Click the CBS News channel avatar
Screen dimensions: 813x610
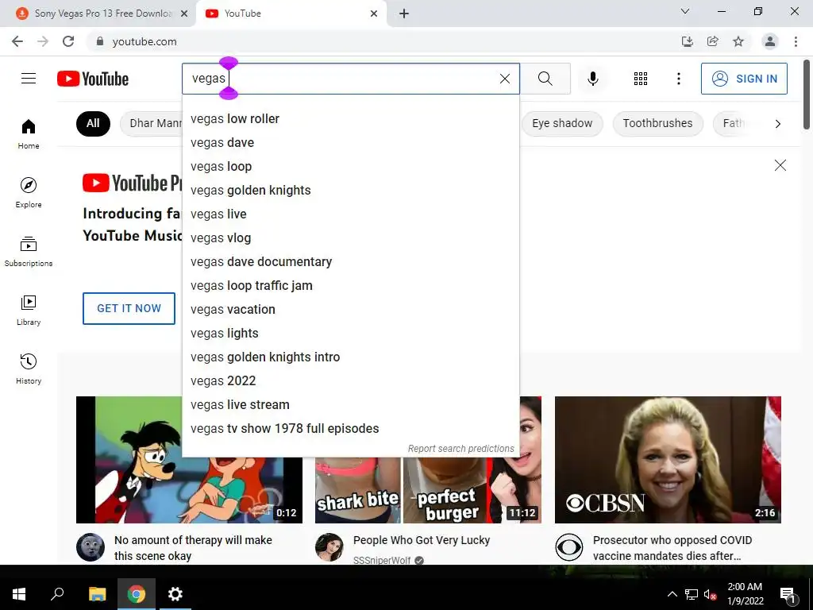[x=568, y=547]
